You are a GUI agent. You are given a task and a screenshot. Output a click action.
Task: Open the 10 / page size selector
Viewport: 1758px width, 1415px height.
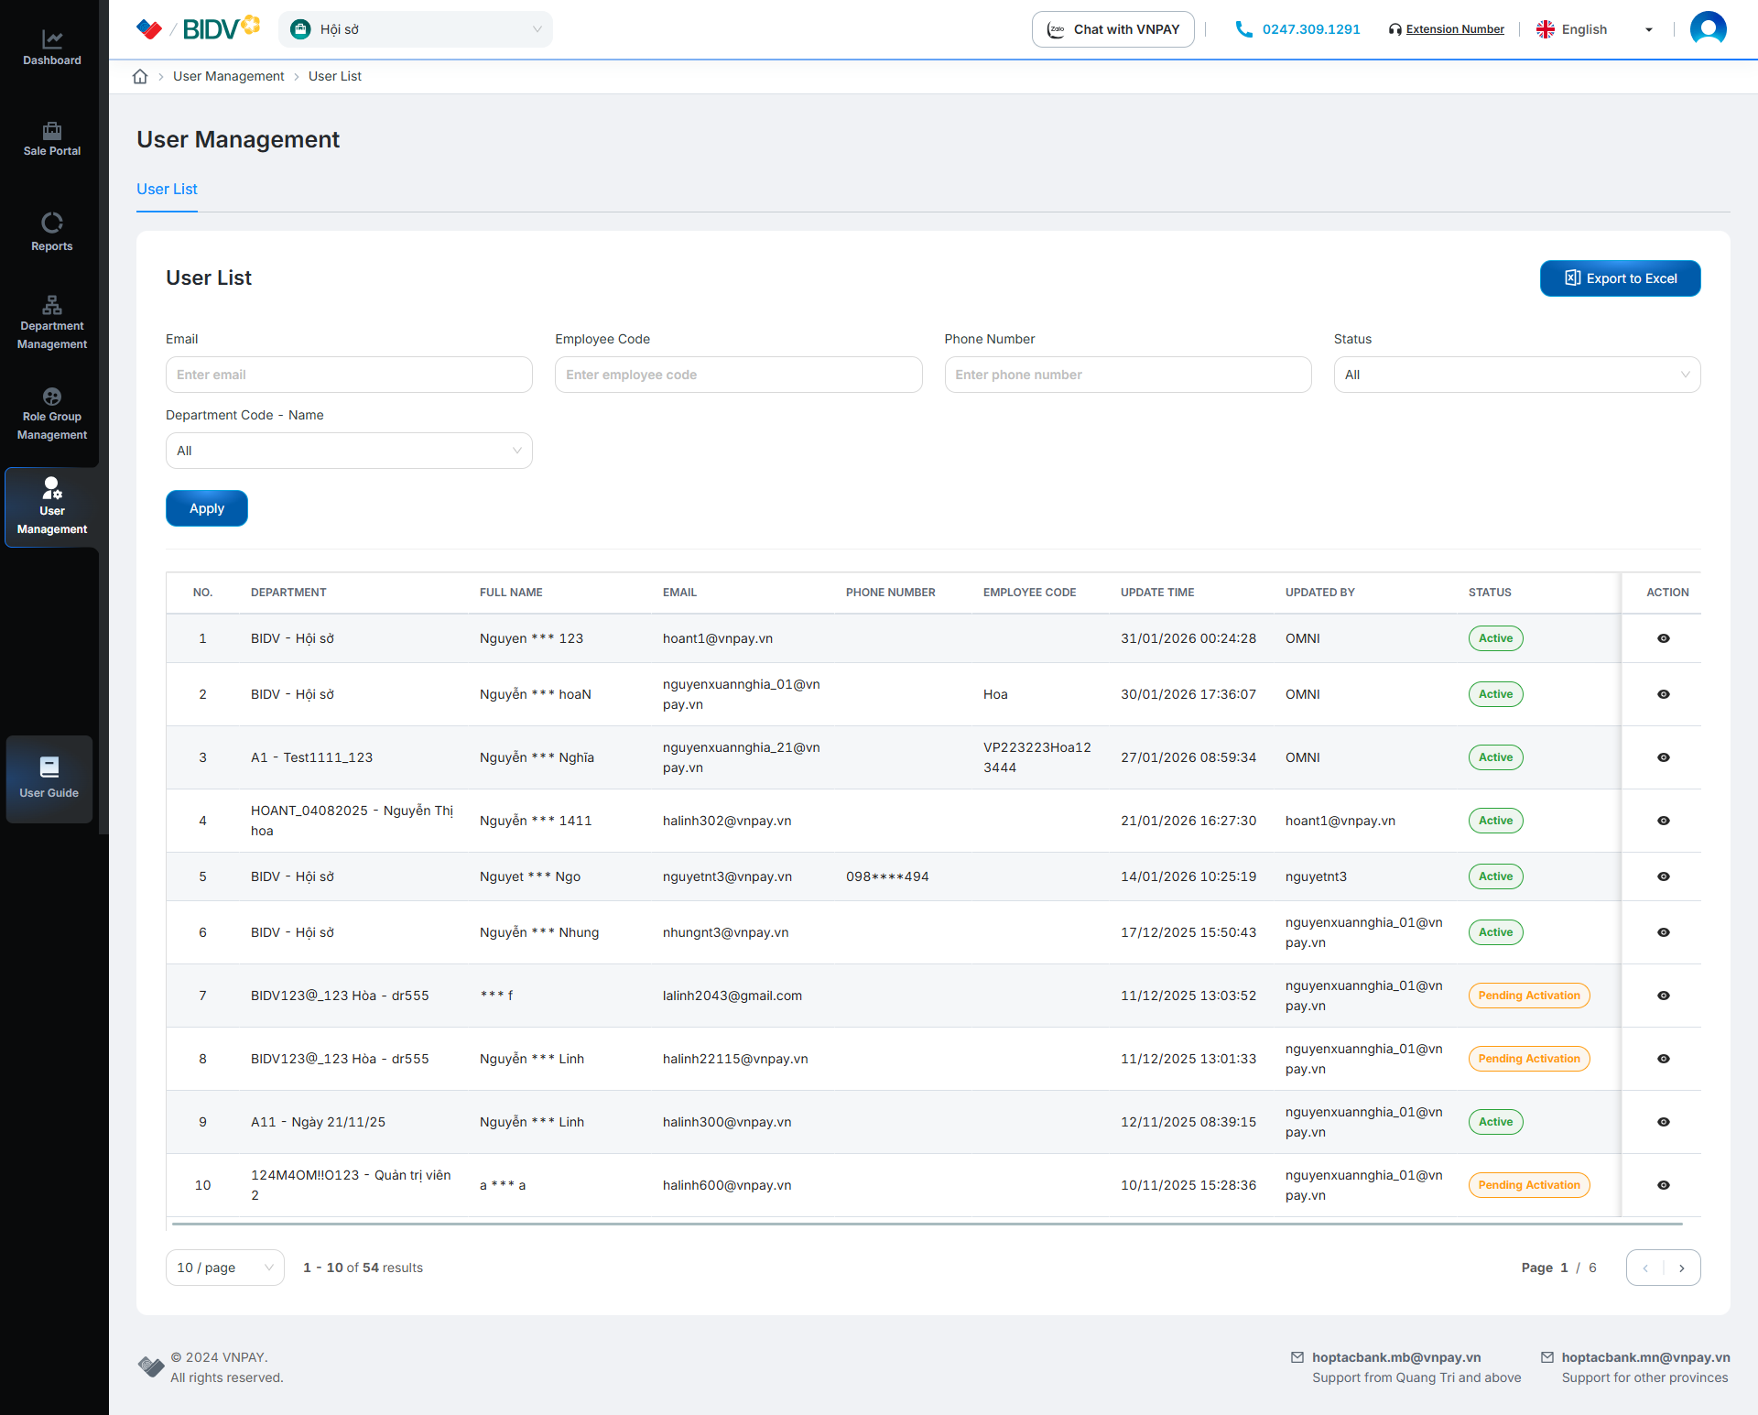[x=224, y=1268]
